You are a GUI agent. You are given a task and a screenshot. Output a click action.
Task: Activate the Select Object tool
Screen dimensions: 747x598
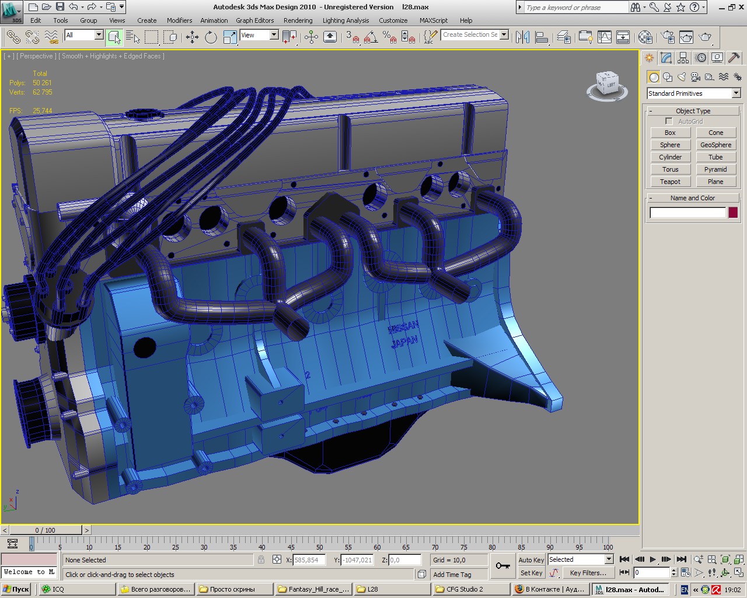click(114, 37)
